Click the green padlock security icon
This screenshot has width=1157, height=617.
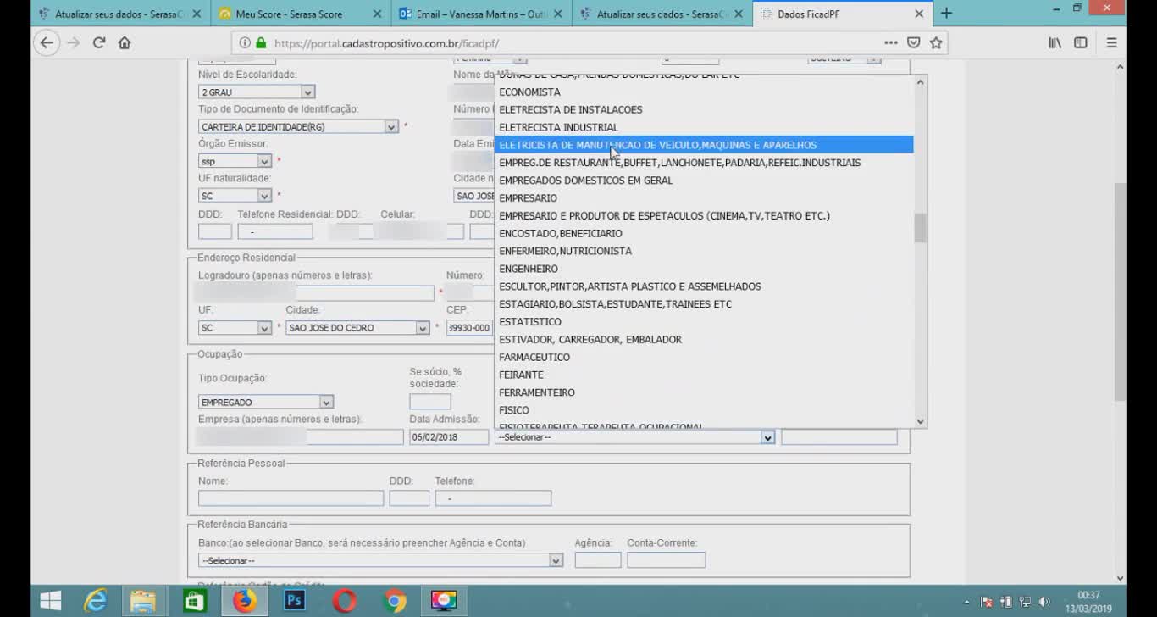coord(261,42)
